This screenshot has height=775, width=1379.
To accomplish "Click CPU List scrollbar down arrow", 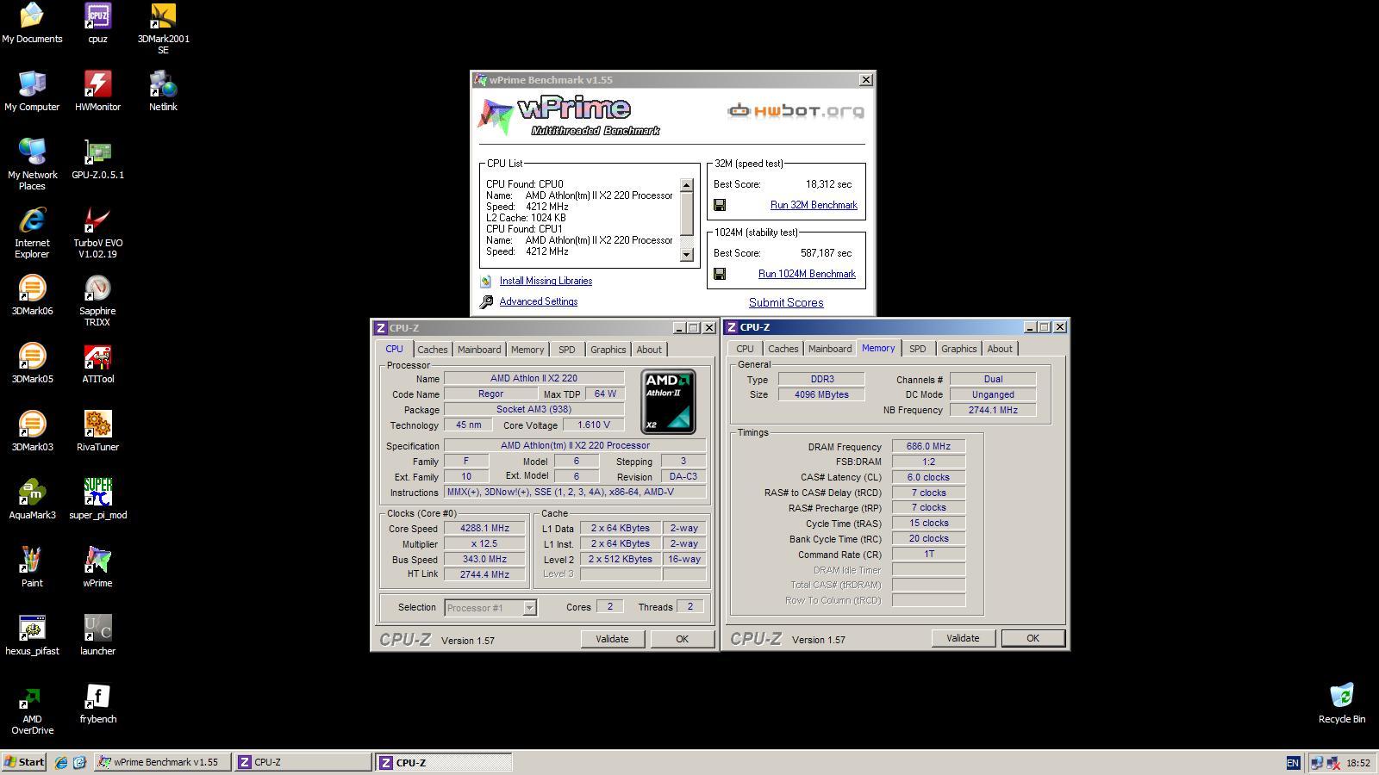I will click(687, 254).
